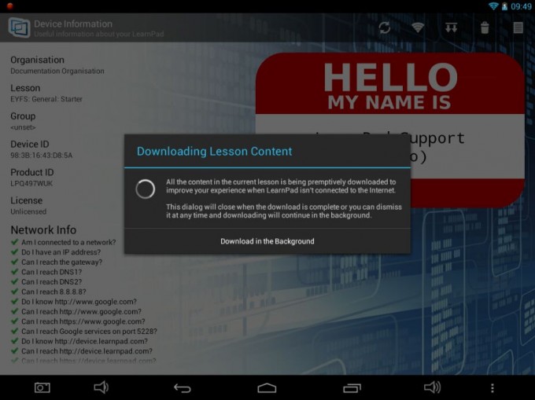Tap 'Do I know http://www.google.com?' row
Screen dimensions: 535x400
point(74,302)
